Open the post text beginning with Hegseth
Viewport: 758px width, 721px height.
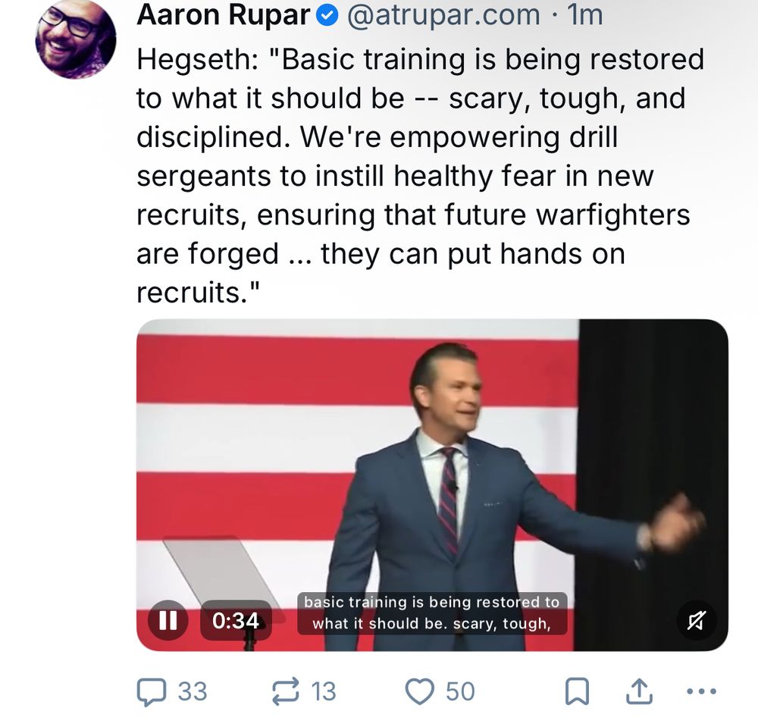click(x=420, y=176)
